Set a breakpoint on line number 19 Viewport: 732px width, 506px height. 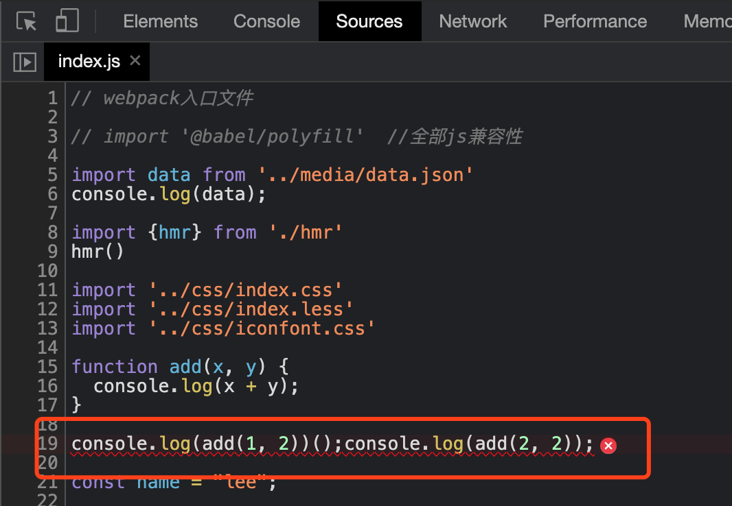pos(47,444)
